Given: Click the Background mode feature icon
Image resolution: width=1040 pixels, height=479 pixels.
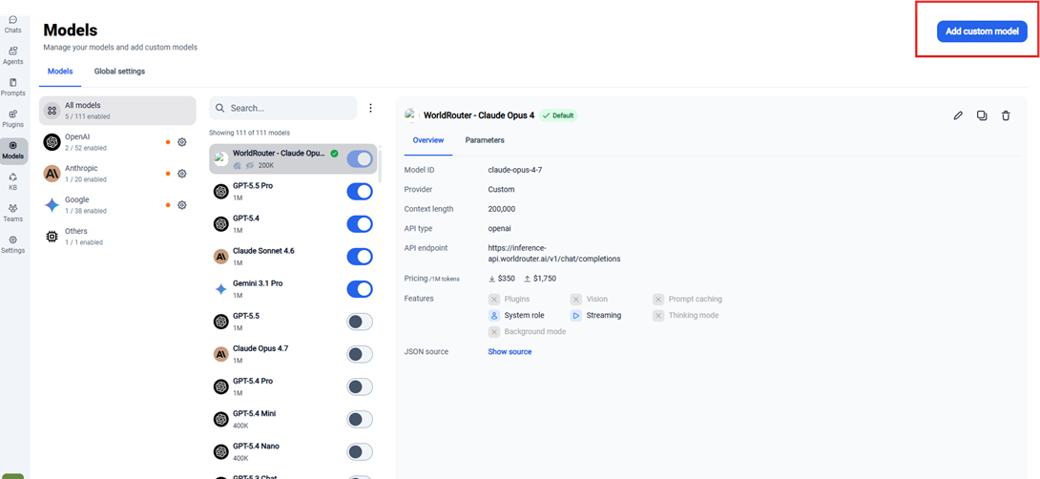Looking at the screenshot, I should pyautogui.click(x=494, y=332).
